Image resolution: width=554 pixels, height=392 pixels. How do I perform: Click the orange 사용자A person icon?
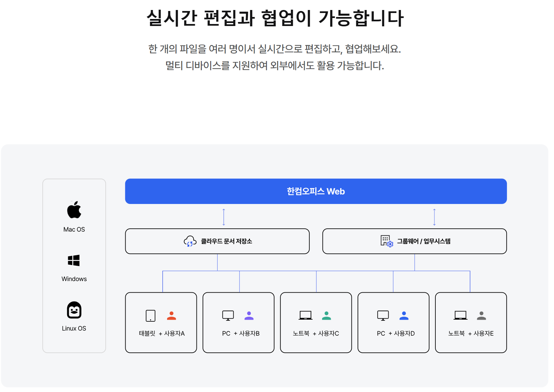pos(171,316)
